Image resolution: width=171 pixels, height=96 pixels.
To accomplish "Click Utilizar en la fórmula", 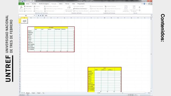I will coord(80,9).
